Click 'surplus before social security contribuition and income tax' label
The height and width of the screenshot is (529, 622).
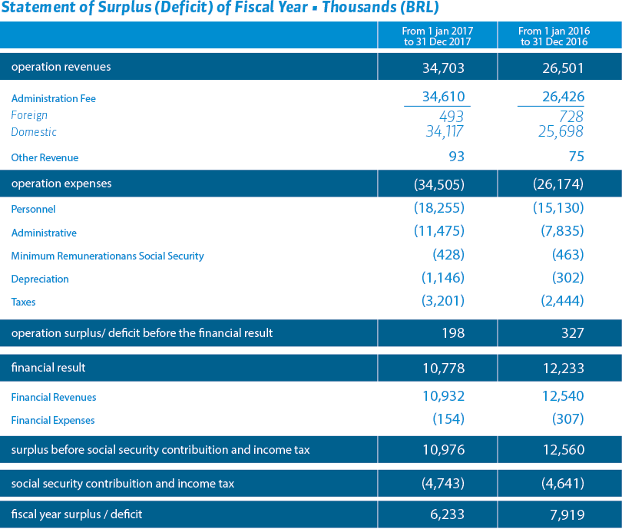[160, 450]
